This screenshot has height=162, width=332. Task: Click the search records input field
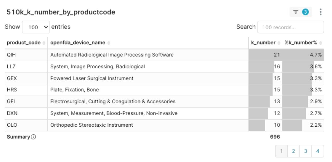pyautogui.click(x=291, y=27)
